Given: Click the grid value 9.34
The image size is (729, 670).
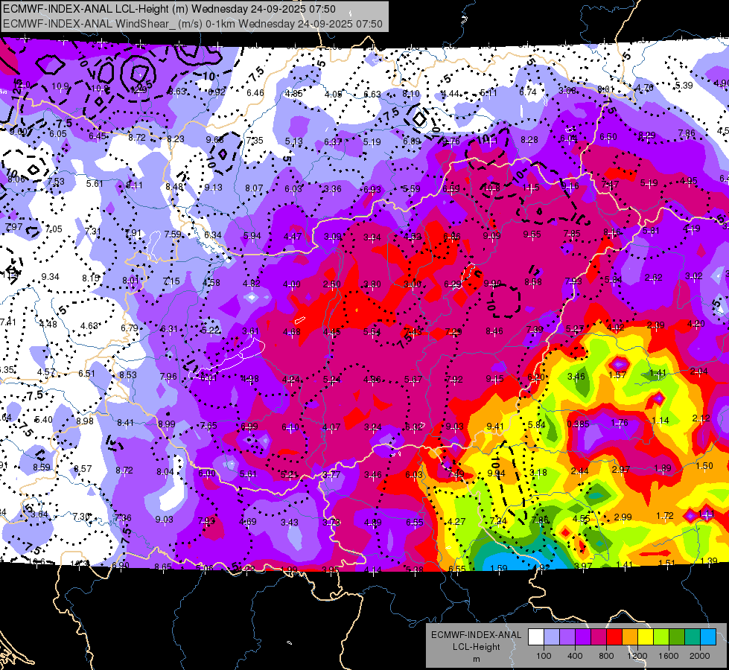Looking at the screenshot, I should click(50, 277).
